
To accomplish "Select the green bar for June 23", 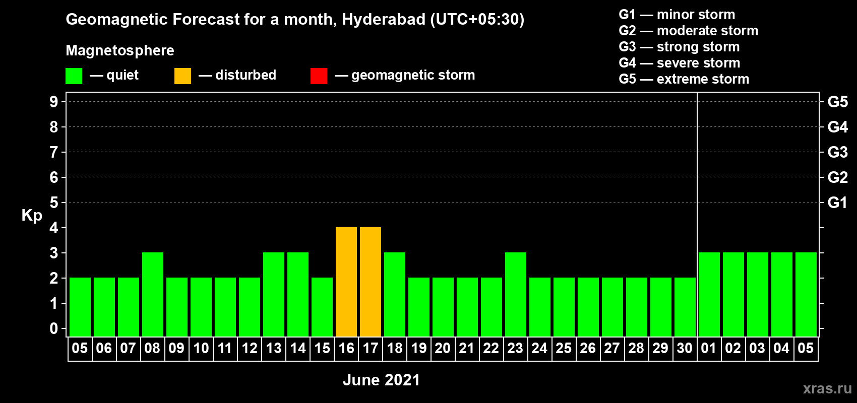I will [516, 295].
